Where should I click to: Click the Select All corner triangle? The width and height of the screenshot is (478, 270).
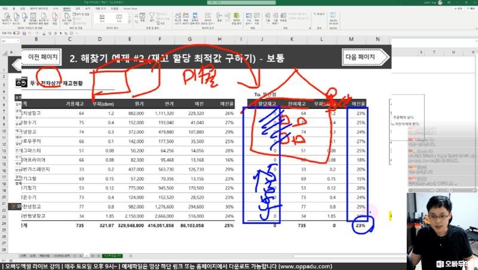[5, 53]
